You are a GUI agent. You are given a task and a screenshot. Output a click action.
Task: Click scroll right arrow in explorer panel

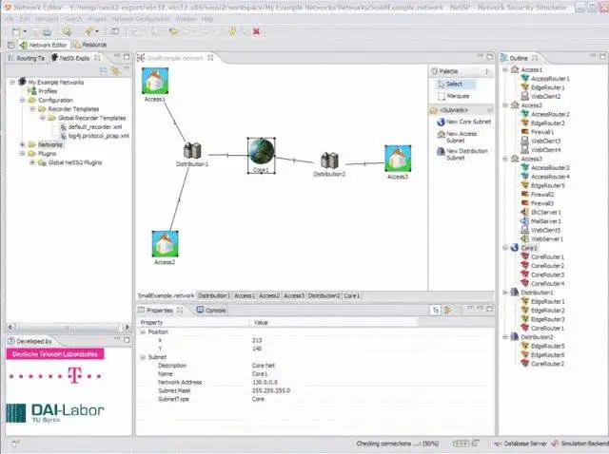[x=126, y=328]
